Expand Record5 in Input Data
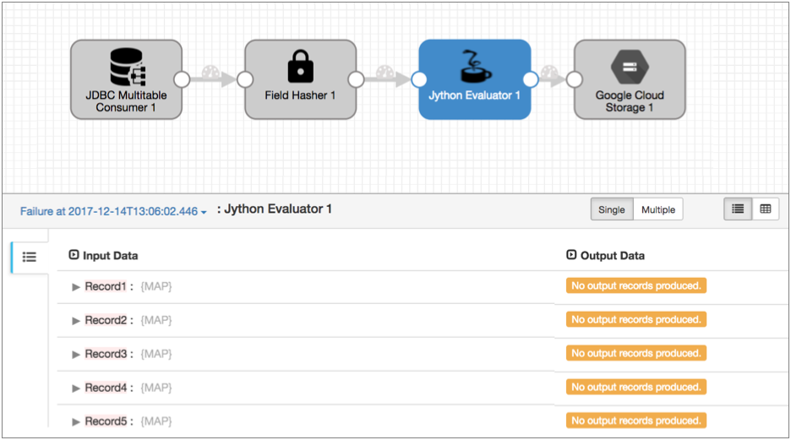The width and height of the screenshot is (791, 440). [76, 421]
